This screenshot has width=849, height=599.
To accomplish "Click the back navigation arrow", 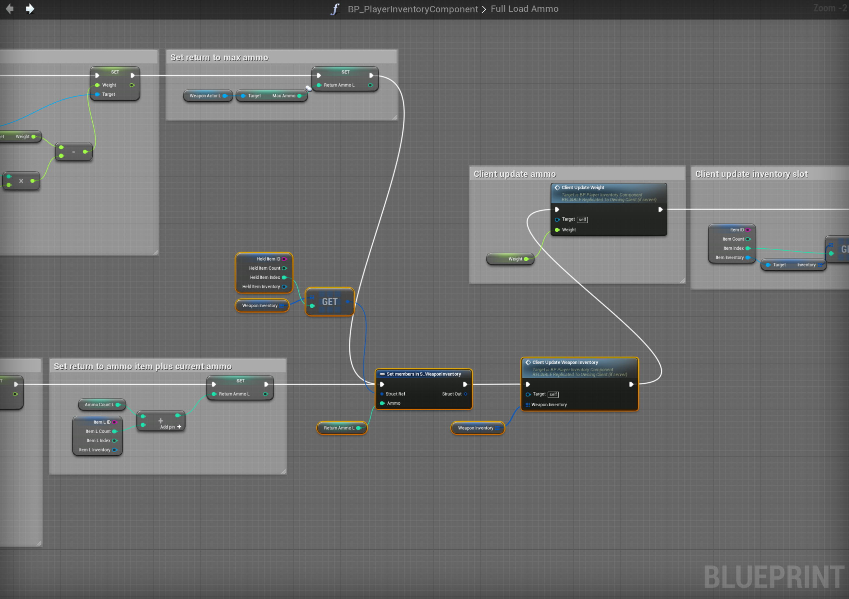I will tap(10, 8).
